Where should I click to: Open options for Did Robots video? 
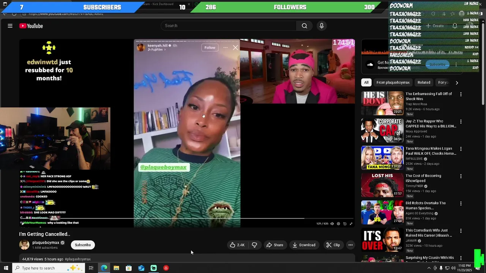click(461, 204)
